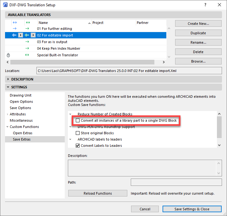Click the Partner column header
The height and width of the screenshot is (216, 227).
pyautogui.click(x=151, y=23)
